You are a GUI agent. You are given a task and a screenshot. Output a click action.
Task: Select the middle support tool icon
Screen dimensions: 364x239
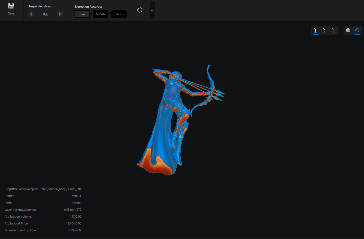coord(324,30)
